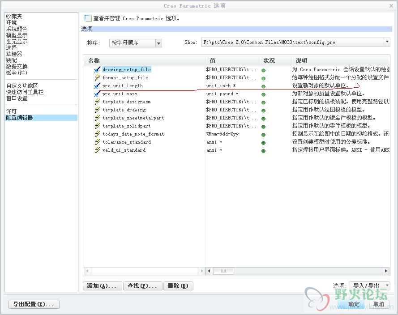Click the 添加(A)... button

[x=102, y=286]
